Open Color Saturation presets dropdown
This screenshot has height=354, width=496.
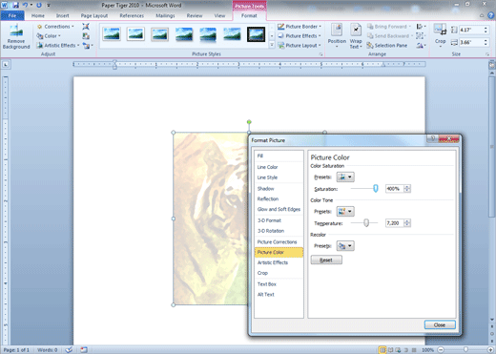(345, 177)
